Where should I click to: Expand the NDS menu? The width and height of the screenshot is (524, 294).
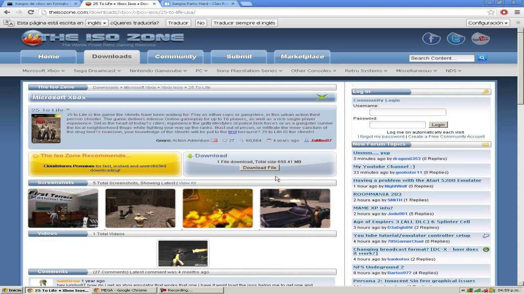coord(453,71)
